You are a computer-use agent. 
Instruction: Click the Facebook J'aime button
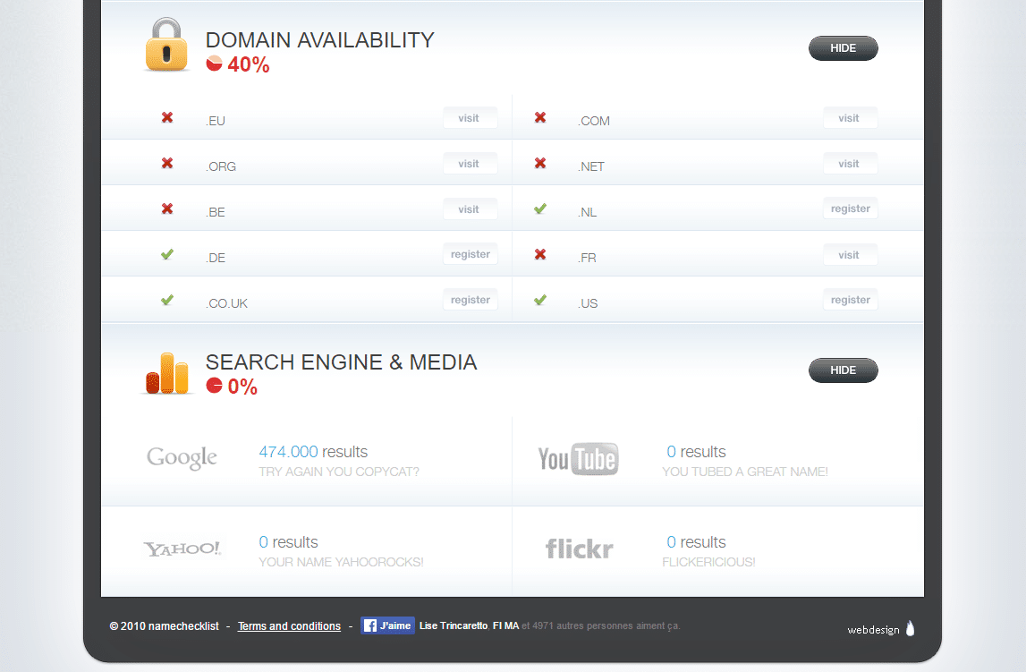coord(387,625)
